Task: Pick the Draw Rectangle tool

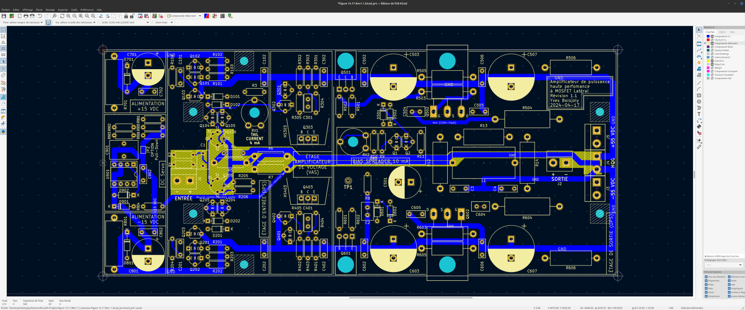Action: (699, 95)
